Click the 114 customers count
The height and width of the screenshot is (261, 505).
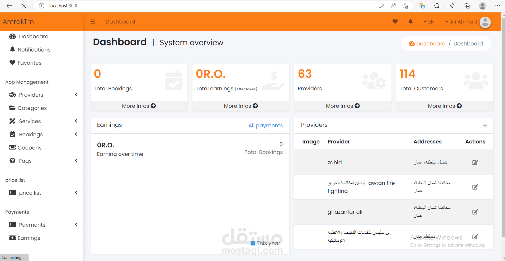click(408, 74)
